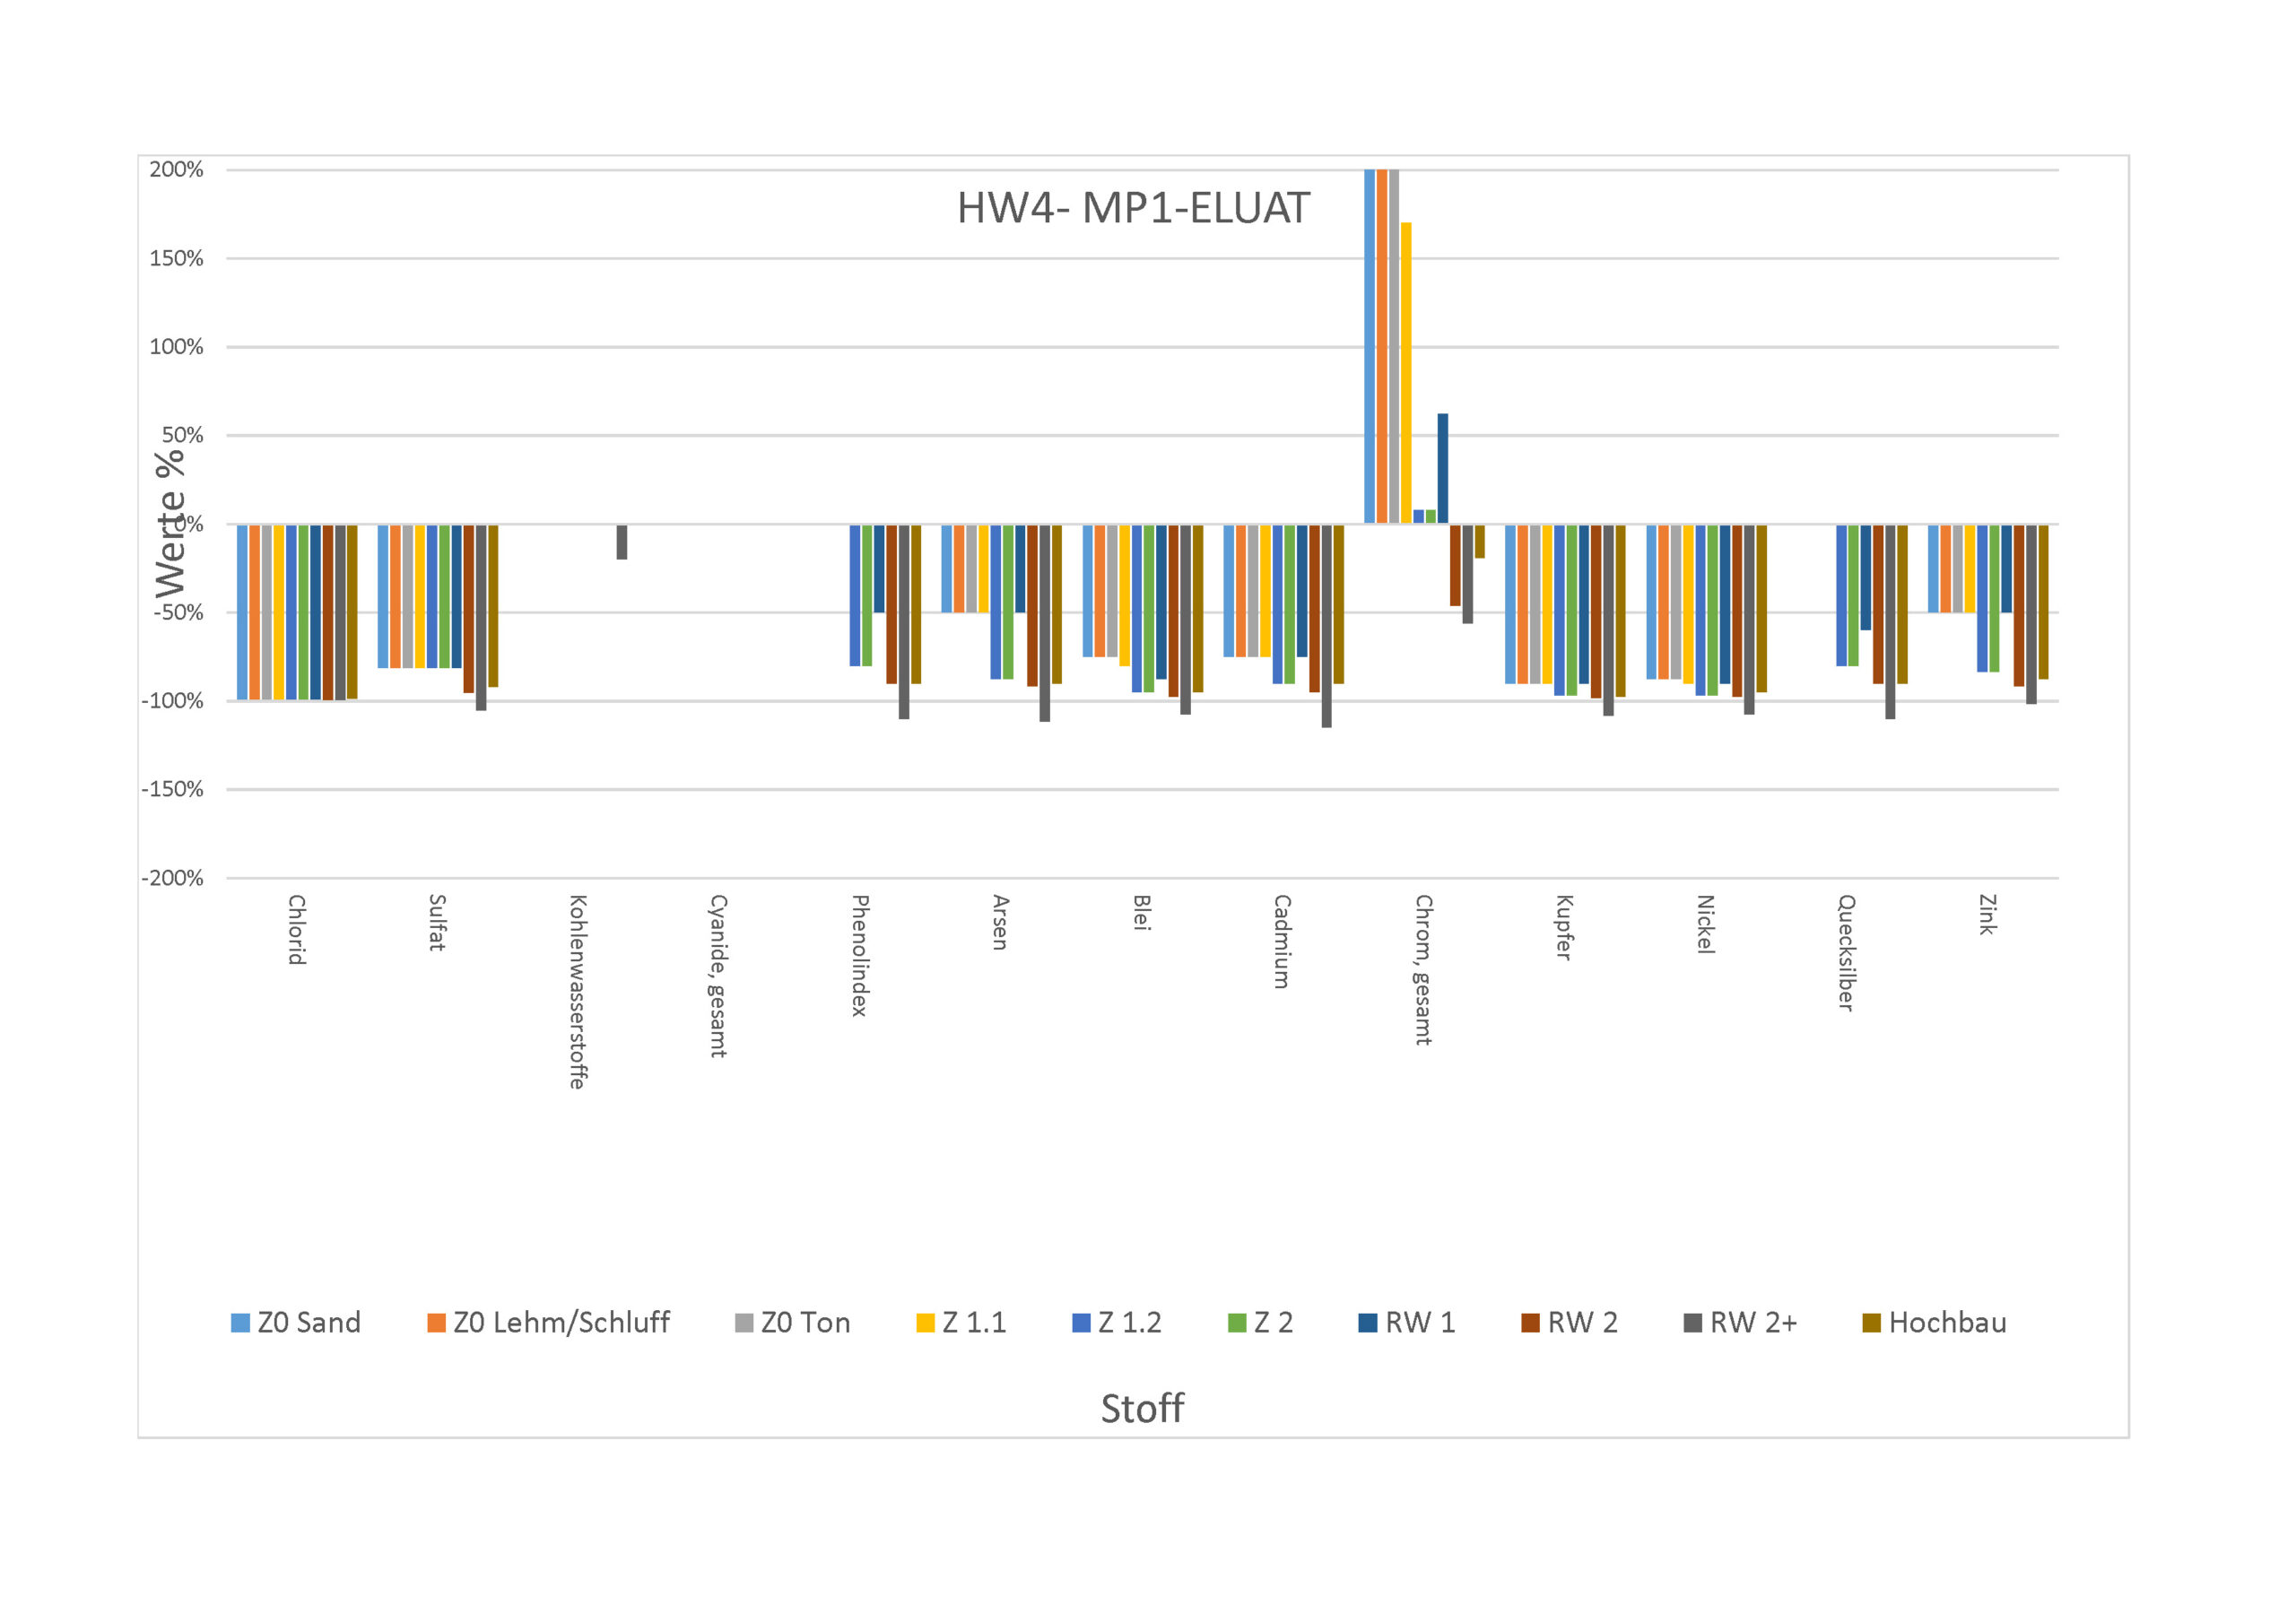This screenshot has height=1623, width=2296.
Task: Click the Kohlenwasserstoffe axis label
Action: pyautogui.click(x=578, y=992)
